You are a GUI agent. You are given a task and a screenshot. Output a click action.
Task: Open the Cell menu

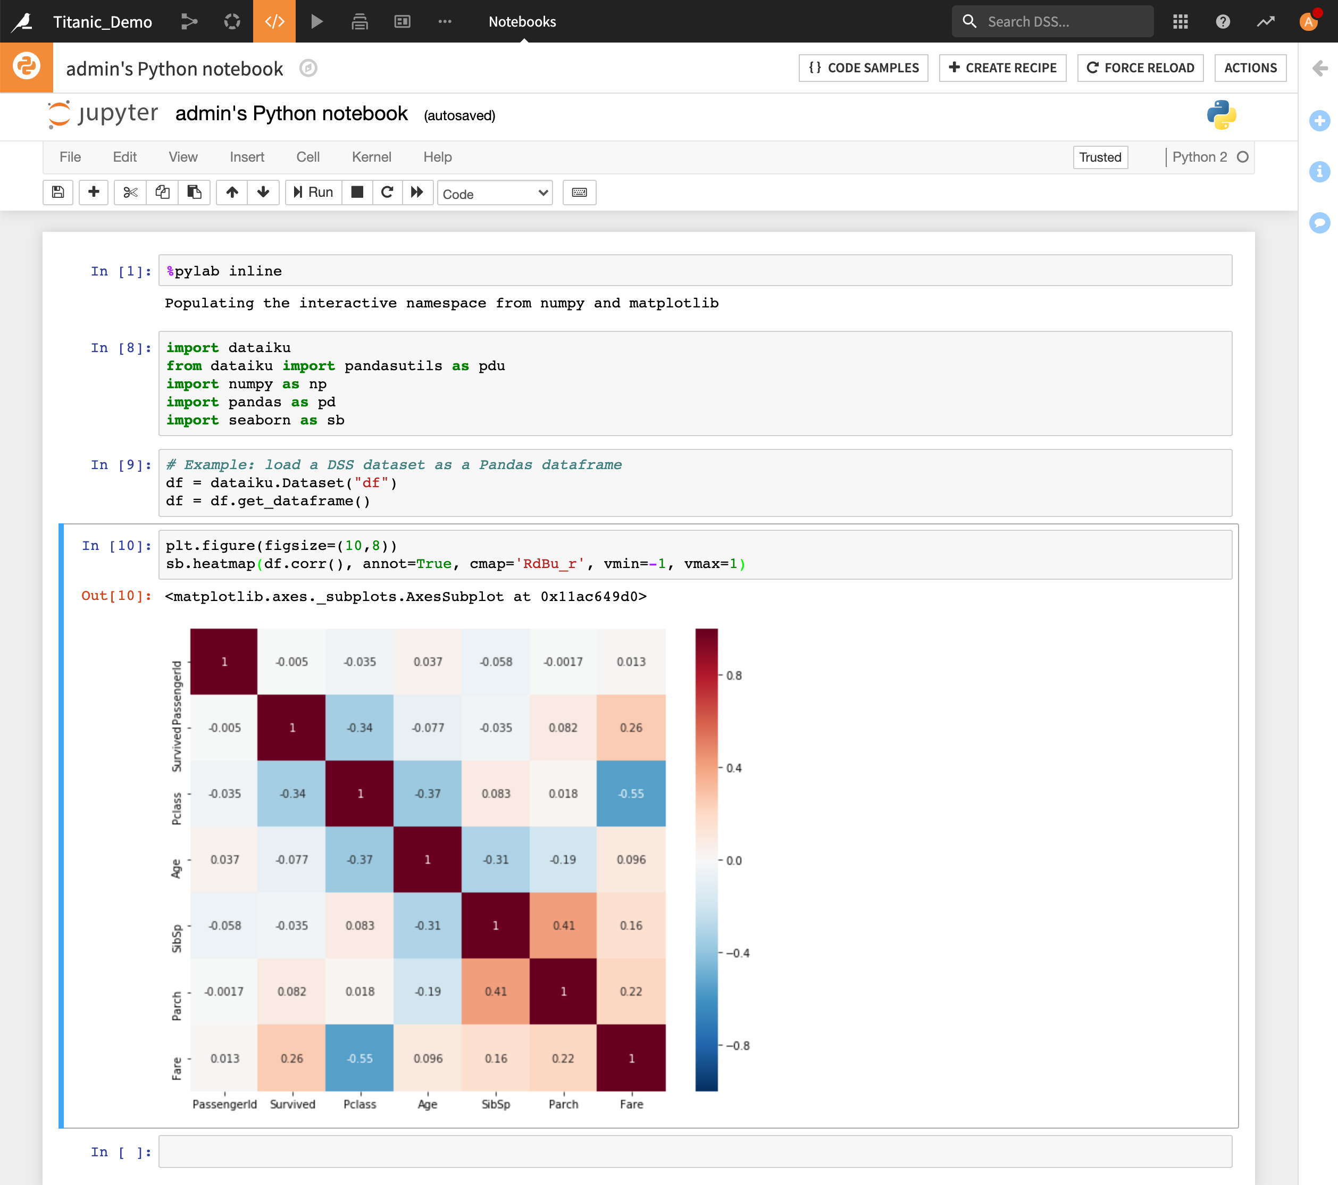pyautogui.click(x=308, y=157)
